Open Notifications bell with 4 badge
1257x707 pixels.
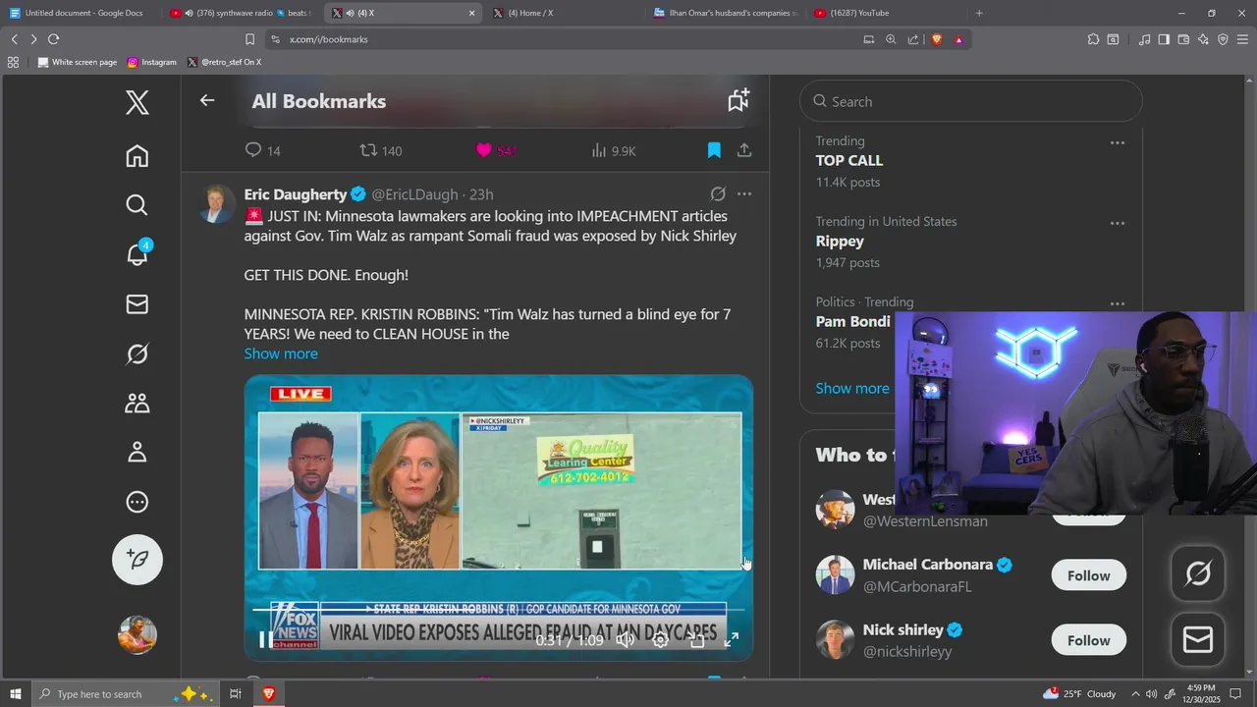[137, 253]
